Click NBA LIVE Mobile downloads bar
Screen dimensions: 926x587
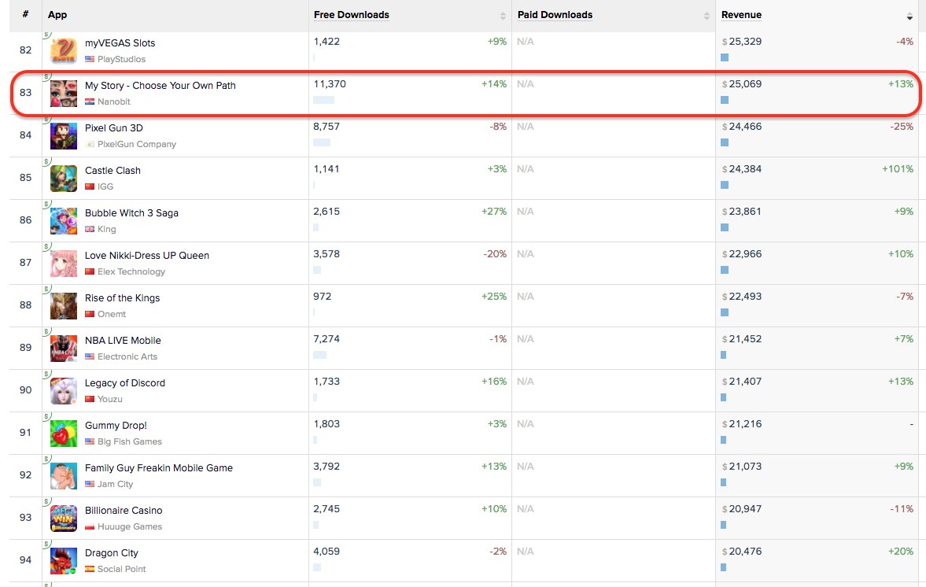pos(319,355)
